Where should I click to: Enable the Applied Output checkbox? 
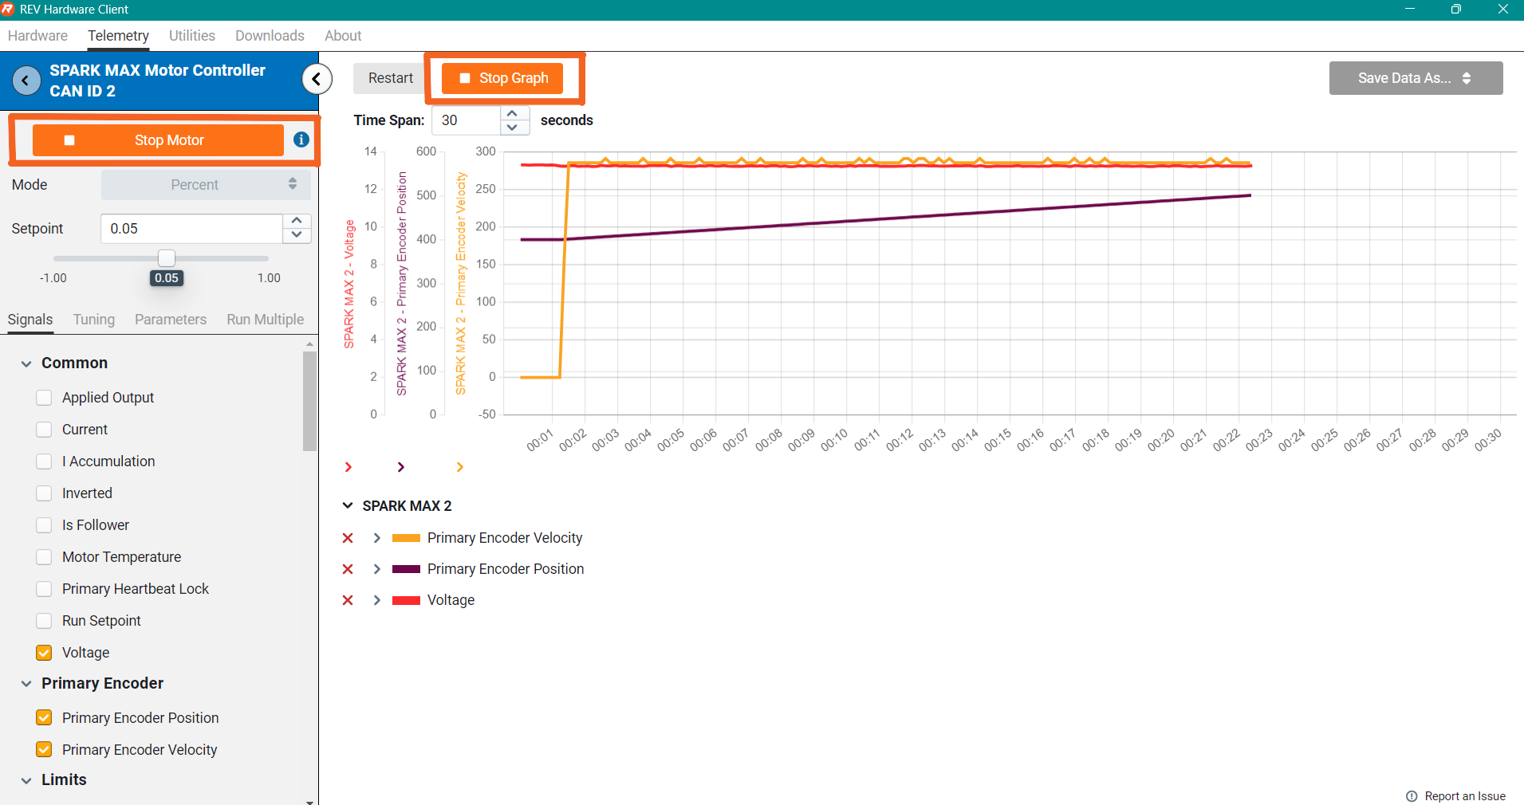point(45,398)
